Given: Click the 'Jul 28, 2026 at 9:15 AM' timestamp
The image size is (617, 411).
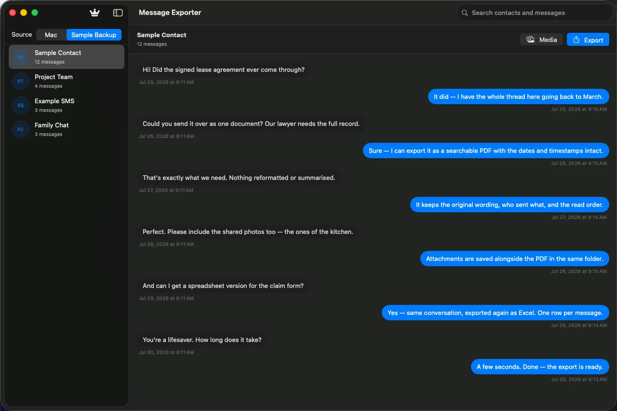Looking at the screenshot, I should pos(579,271).
